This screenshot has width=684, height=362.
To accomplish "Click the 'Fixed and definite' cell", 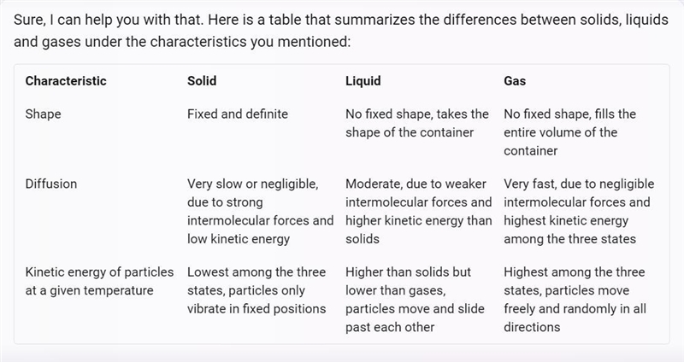I will [x=238, y=114].
